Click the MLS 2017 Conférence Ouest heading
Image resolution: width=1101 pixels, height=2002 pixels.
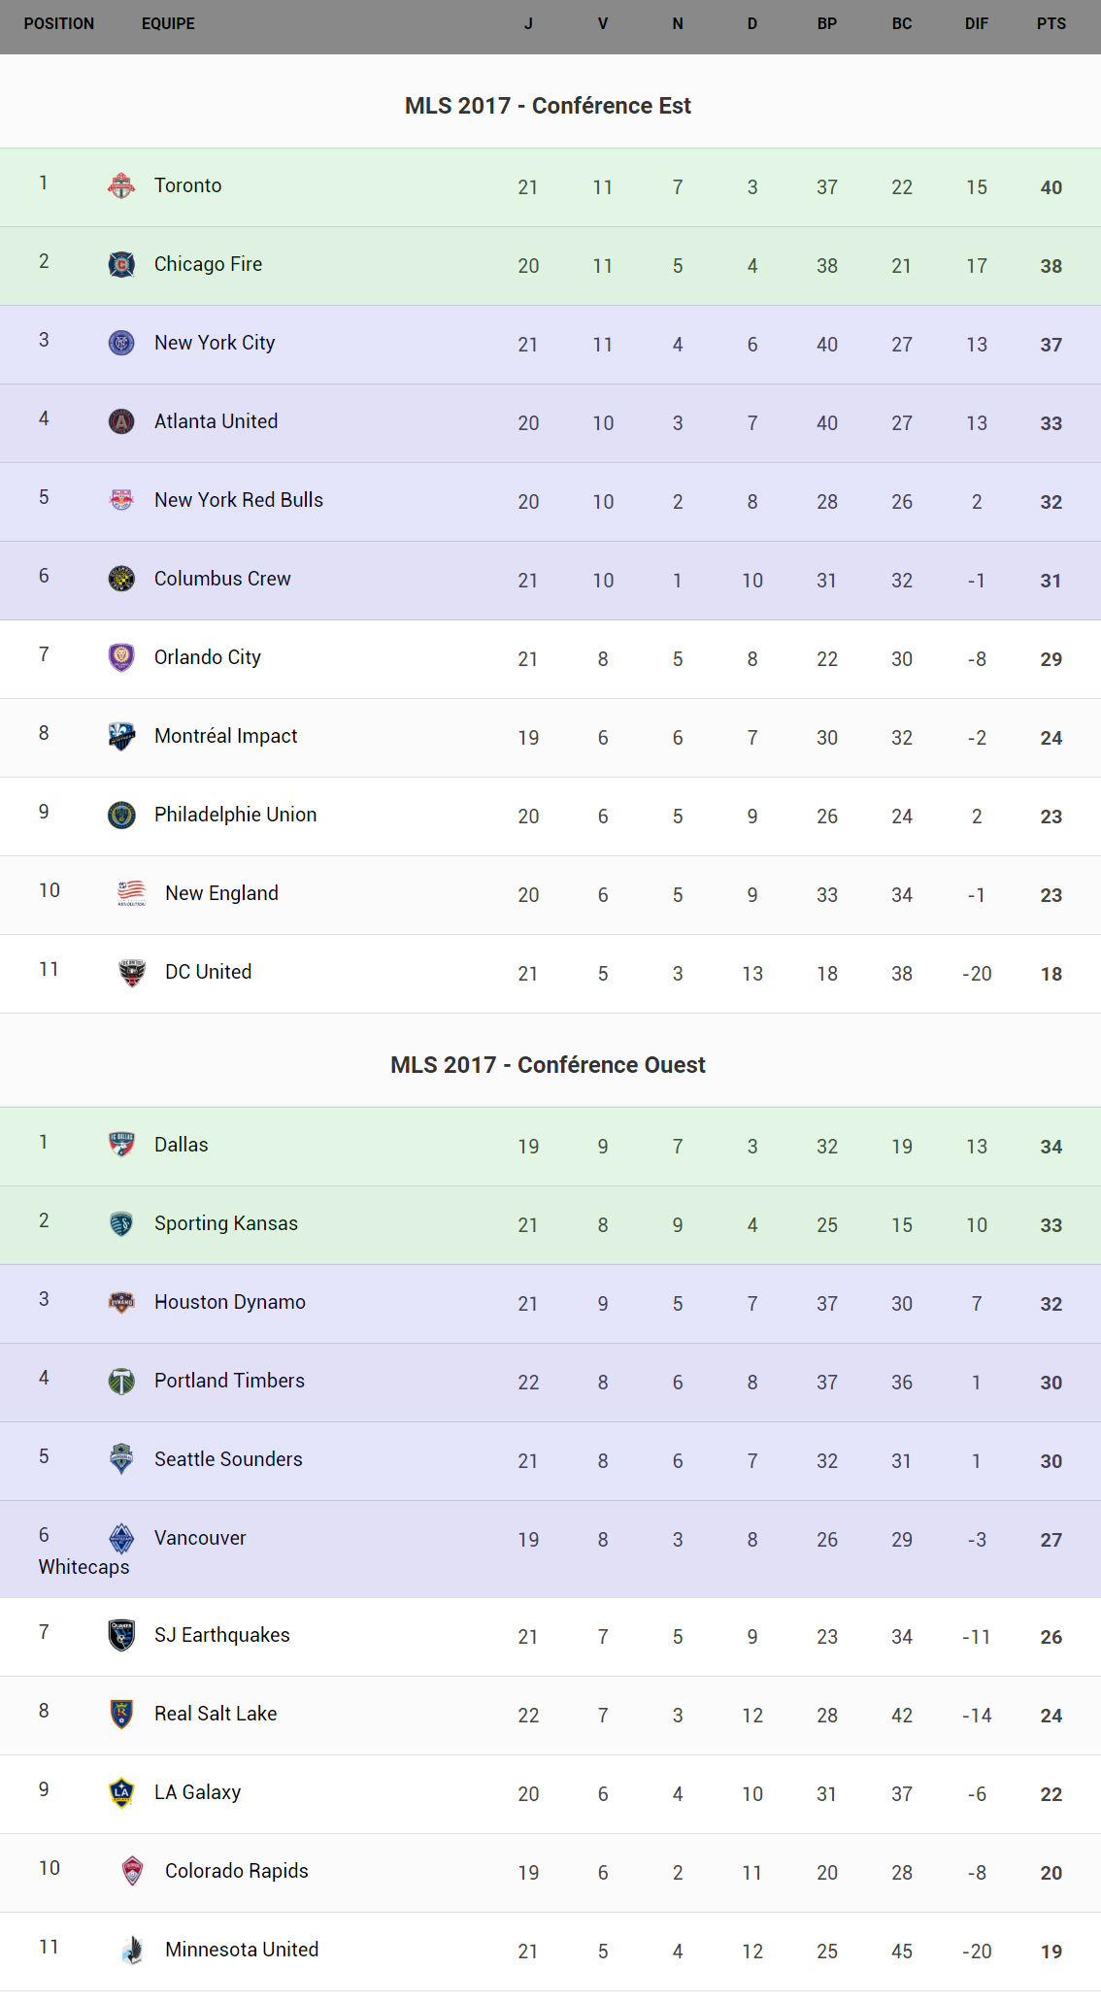coord(548,1065)
